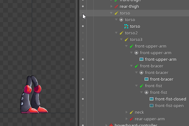Collapse the torso bone tree node
The width and height of the screenshot is (189, 126).
[x=111, y=13]
